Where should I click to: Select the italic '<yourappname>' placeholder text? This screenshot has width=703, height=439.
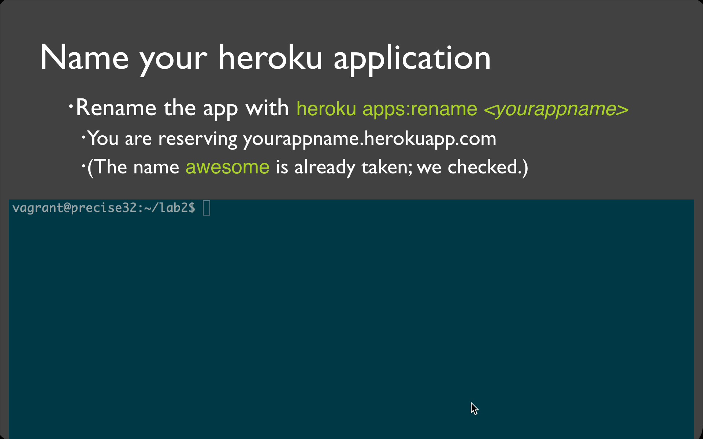[x=556, y=109]
